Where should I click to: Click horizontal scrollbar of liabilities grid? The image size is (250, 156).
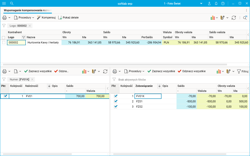pyautogui.click(x=170, y=154)
